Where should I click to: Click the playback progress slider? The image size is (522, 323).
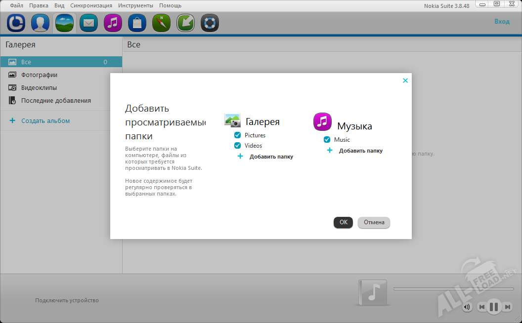(x=453, y=288)
